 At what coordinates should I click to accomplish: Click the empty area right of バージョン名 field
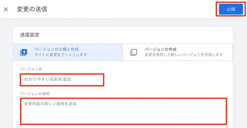[165, 80]
